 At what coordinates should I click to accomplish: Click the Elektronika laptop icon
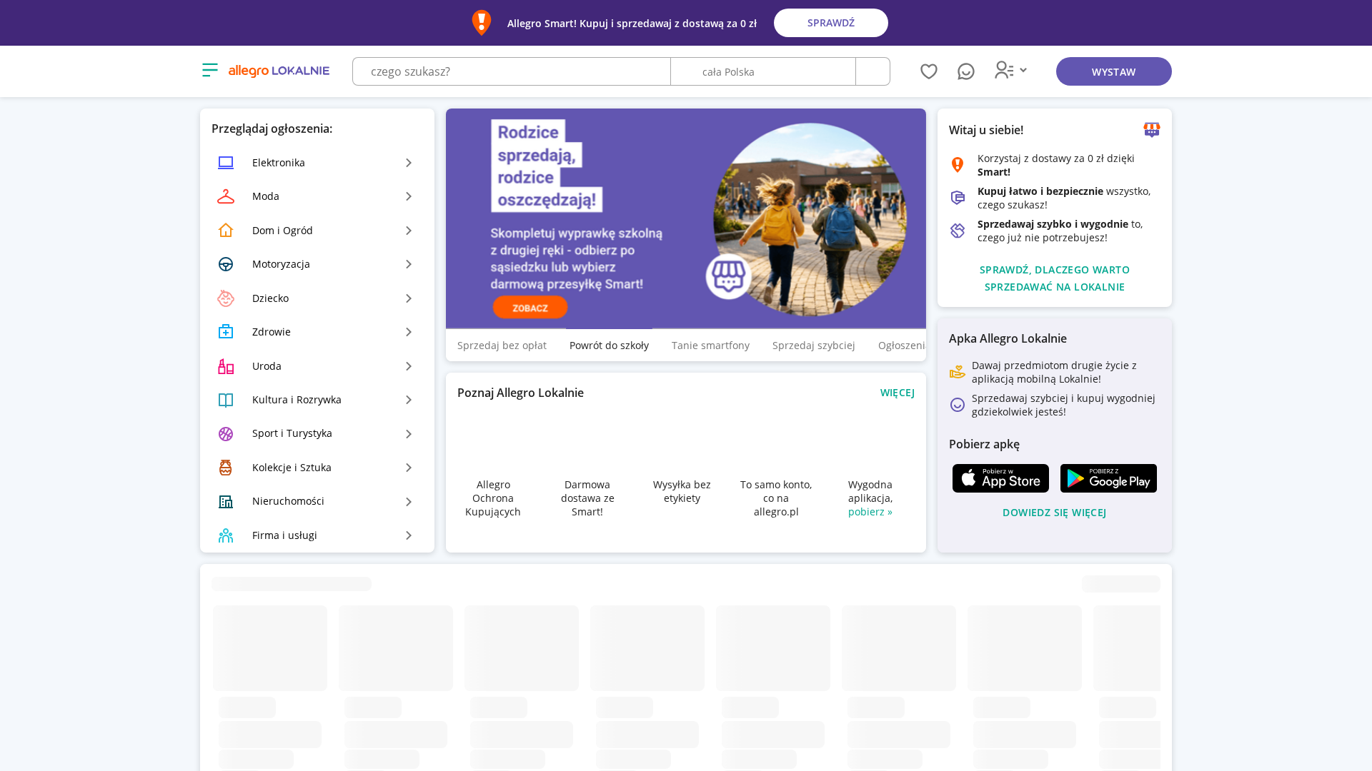point(226,163)
